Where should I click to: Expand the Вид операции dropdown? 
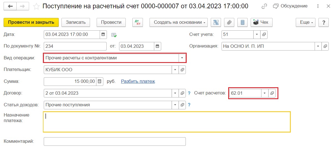182,58
